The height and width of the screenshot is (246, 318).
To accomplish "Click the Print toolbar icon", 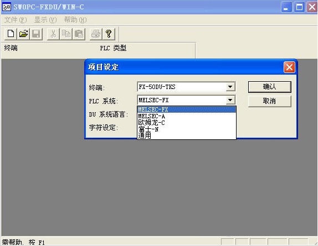I will pyautogui.click(x=96, y=34).
